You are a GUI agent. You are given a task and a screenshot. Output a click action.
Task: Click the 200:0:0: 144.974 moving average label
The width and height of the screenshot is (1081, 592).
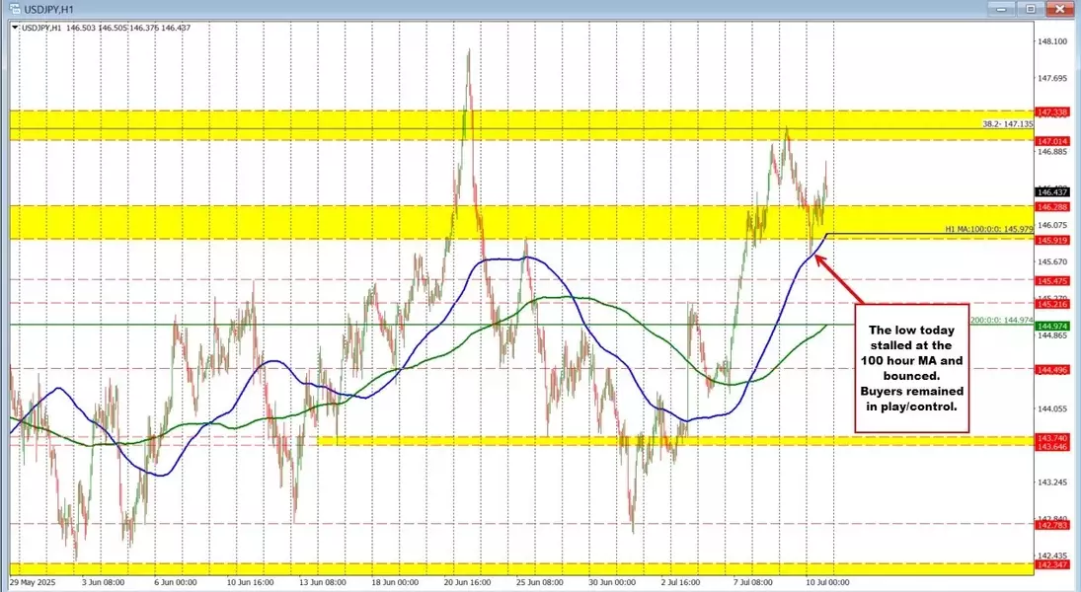pyautogui.click(x=1002, y=320)
